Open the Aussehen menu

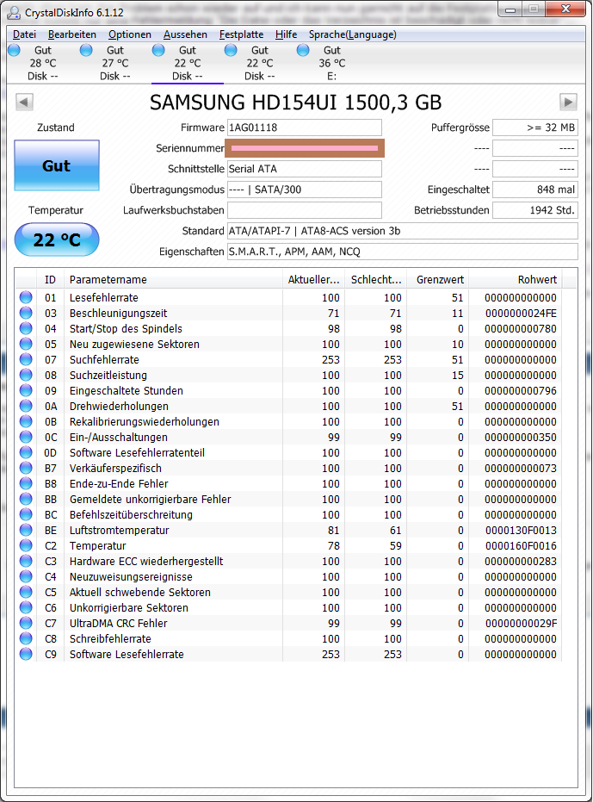pyautogui.click(x=185, y=34)
